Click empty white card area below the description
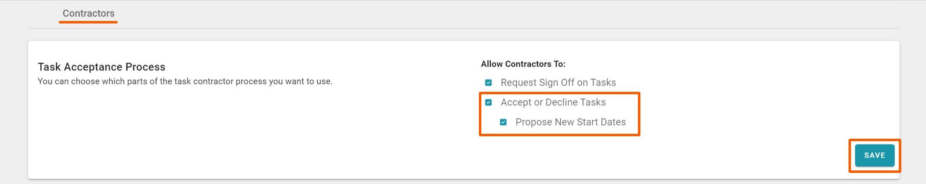This screenshot has width=926, height=184. click(x=206, y=132)
